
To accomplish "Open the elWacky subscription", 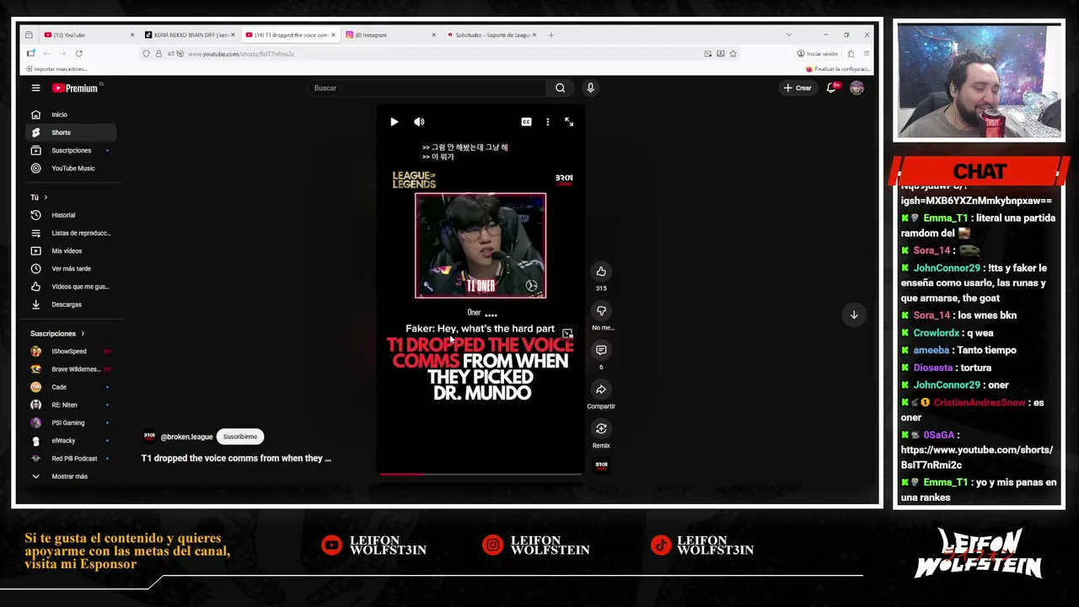I will click(71, 440).
